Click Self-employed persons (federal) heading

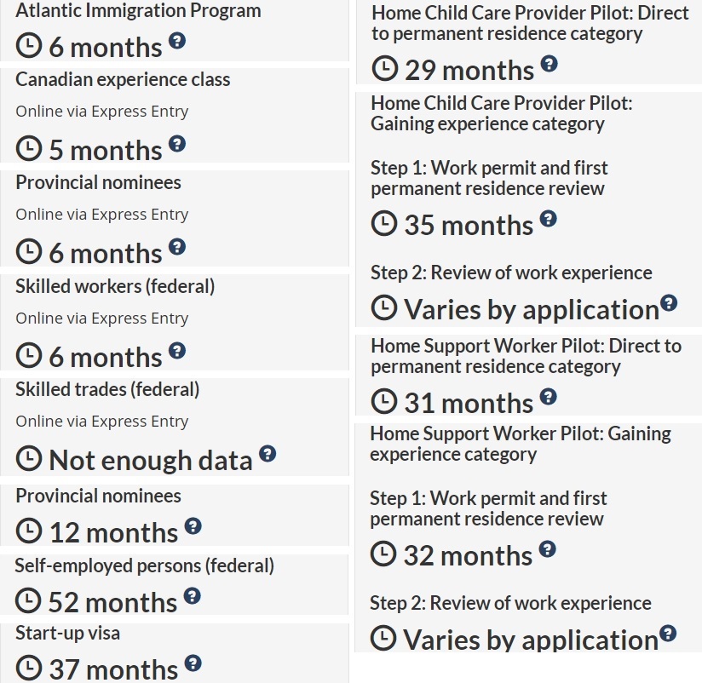click(144, 565)
